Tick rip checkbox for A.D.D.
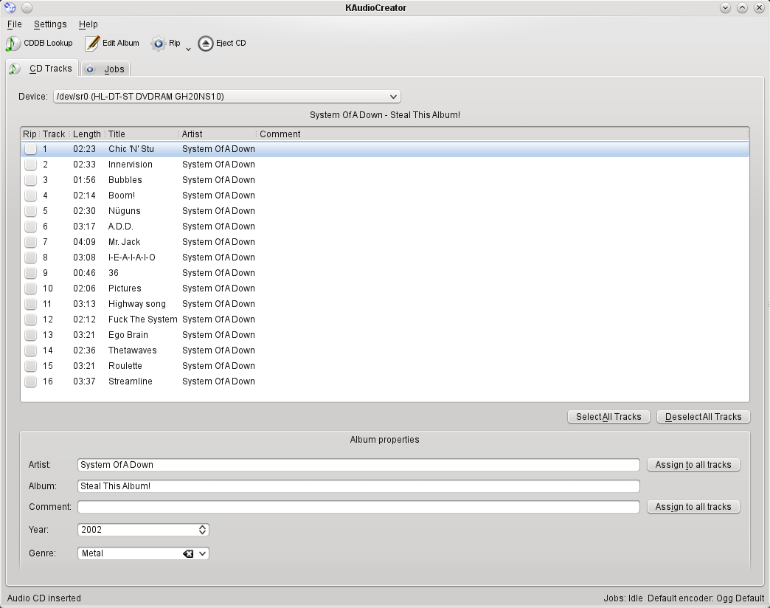This screenshot has width=770, height=608. coord(30,227)
